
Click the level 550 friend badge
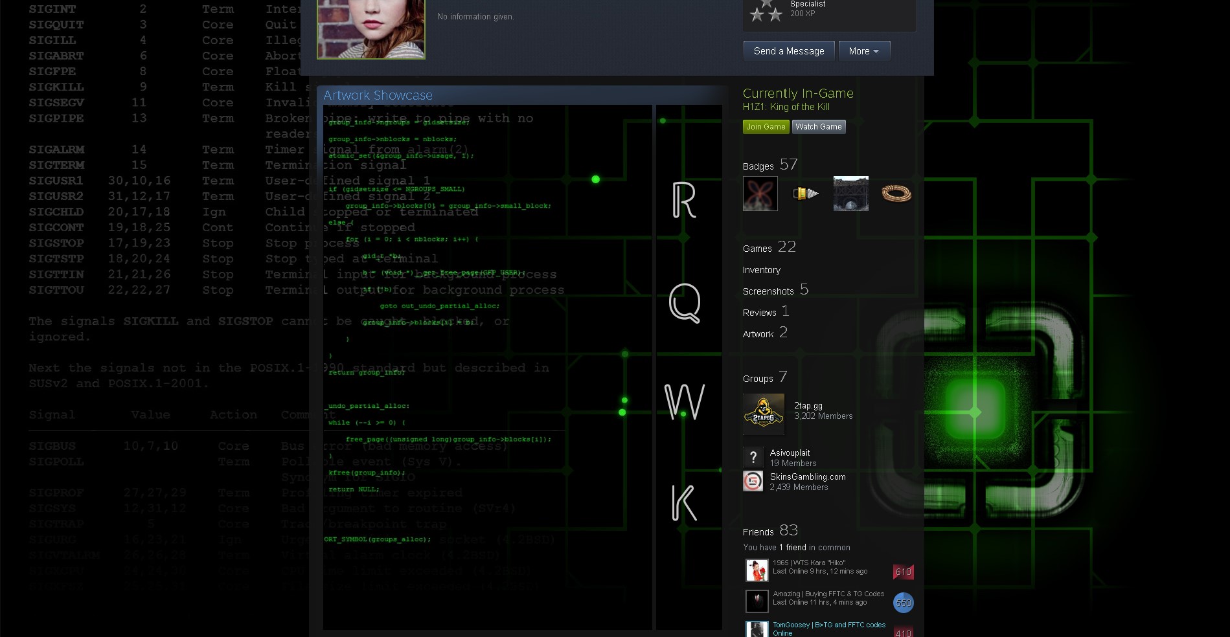coord(904,603)
